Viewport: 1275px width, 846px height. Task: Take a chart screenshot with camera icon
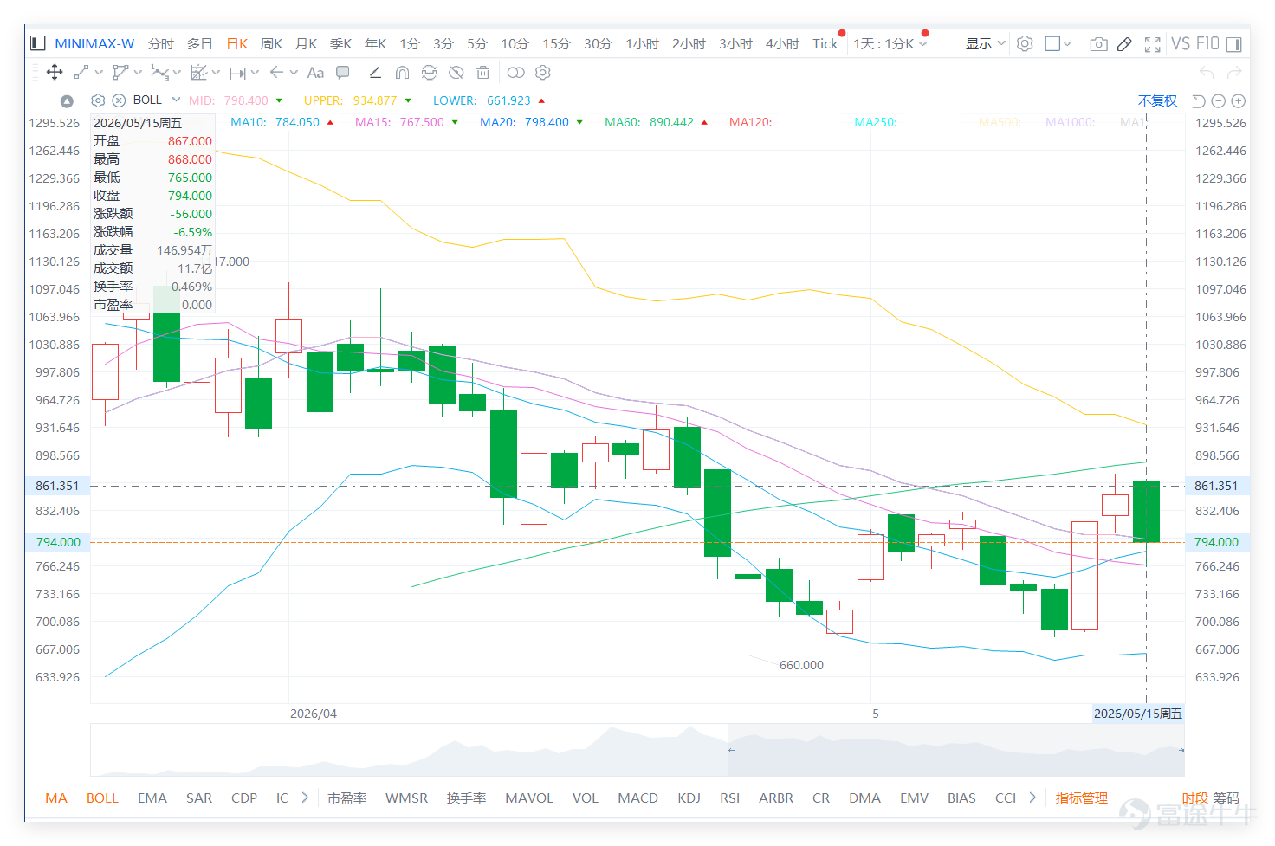pos(1098,44)
